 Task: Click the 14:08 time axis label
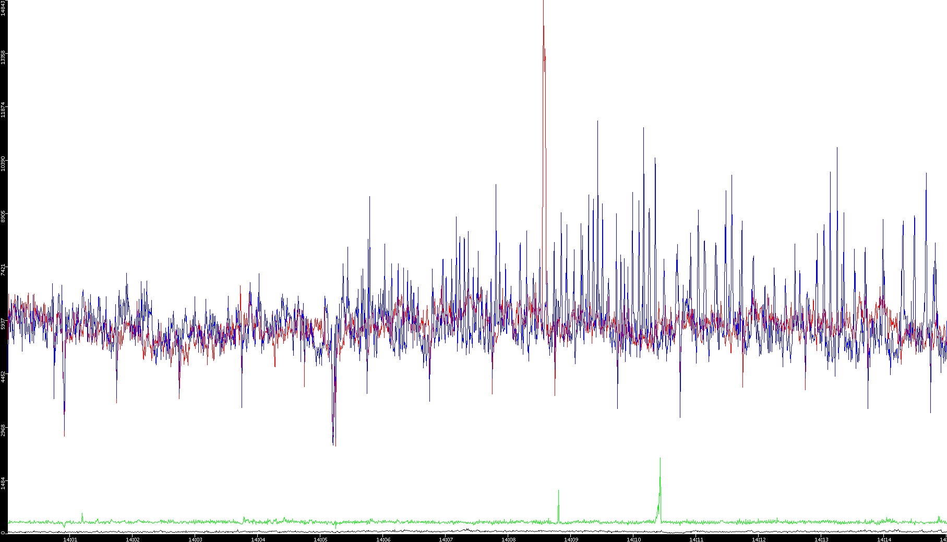pyautogui.click(x=509, y=539)
